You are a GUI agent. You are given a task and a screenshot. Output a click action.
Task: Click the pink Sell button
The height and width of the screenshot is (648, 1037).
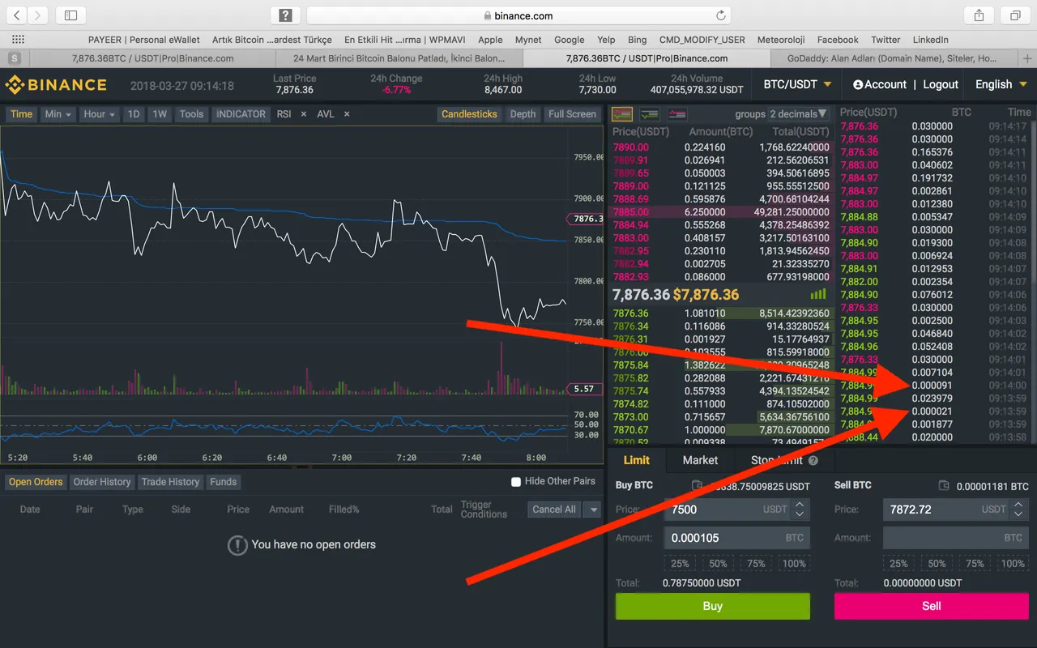click(x=932, y=606)
